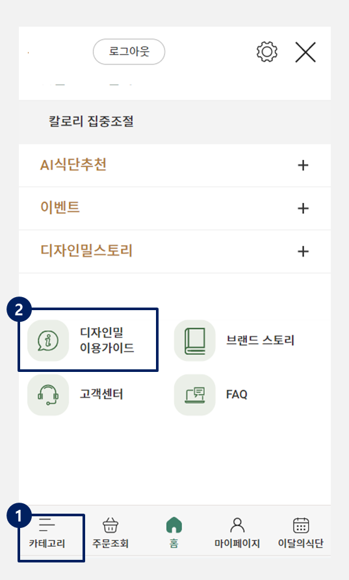Image resolution: width=349 pixels, height=580 pixels.
Task: Go to the 홈 house icon
Action: pyautogui.click(x=174, y=525)
